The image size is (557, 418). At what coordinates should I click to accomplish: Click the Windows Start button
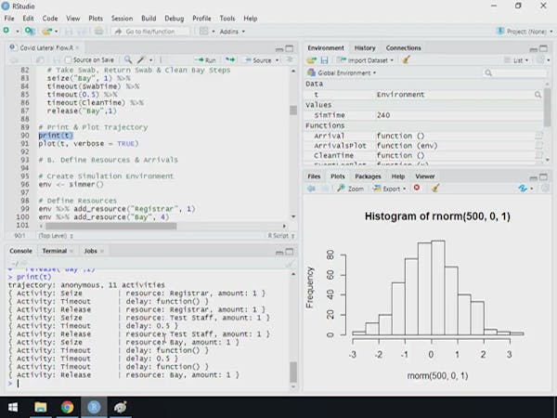13,407
